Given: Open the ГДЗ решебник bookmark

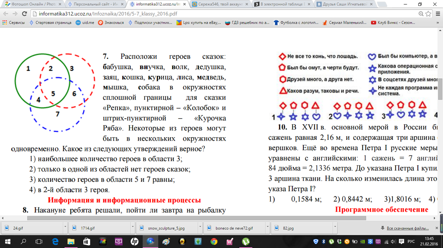Looking at the screenshot, I should click(x=247, y=22).
